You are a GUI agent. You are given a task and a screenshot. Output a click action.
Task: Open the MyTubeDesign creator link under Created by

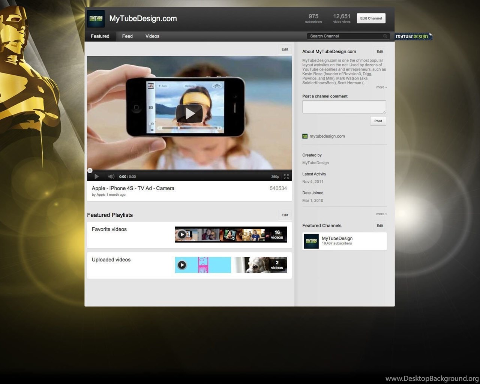point(315,163)
